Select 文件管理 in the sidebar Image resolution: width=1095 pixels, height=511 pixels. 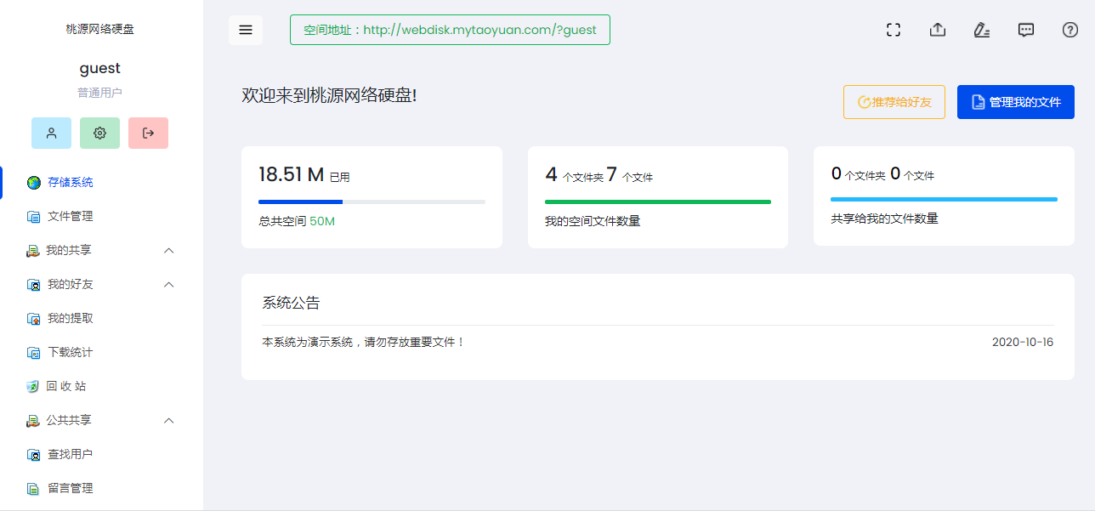(70, 216)
